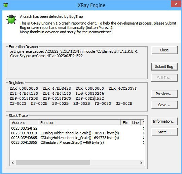Click the DS=002B segment register
182x174 pixels.
(x=39, y=103)
